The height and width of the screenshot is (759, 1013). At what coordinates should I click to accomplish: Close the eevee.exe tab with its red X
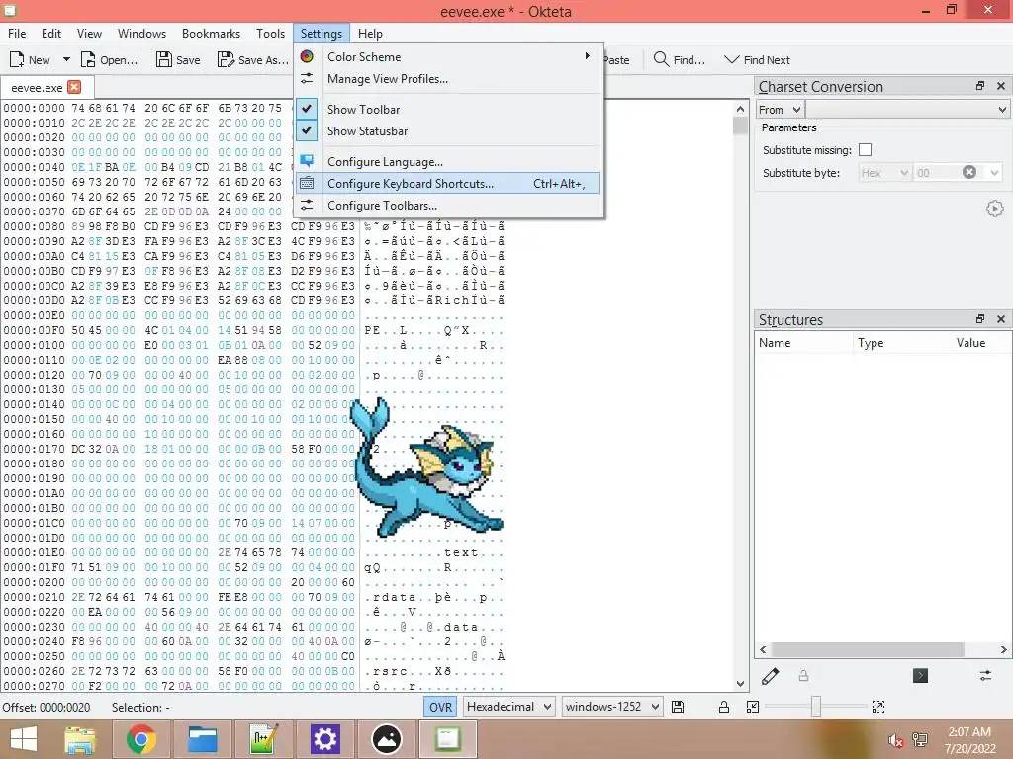tap(74, 87)
